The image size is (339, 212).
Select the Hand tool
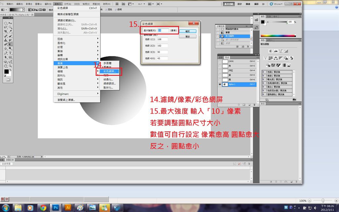click(x=6, y=66)
